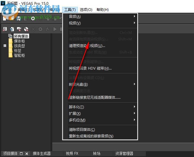The width and height of the screenshot is (194, 157).
Task: Open project properties via the white gear icon
Action: tap(33, 18)
